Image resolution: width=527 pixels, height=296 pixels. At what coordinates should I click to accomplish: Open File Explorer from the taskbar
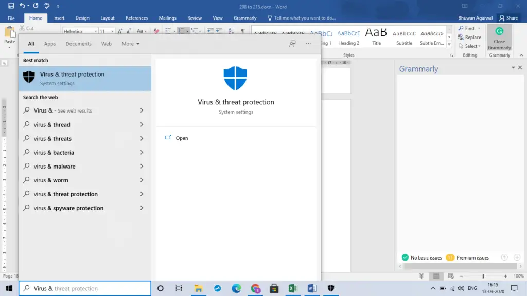(198, 288)
